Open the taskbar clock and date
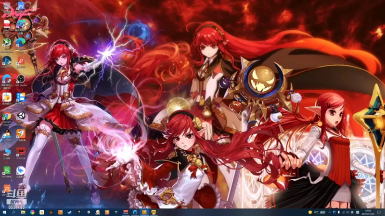This screenshot has width=385, height=216. [x=368, y=212]
